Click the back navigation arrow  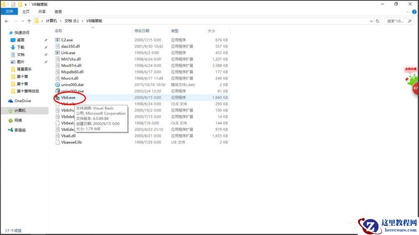click(x=7, y=21)
